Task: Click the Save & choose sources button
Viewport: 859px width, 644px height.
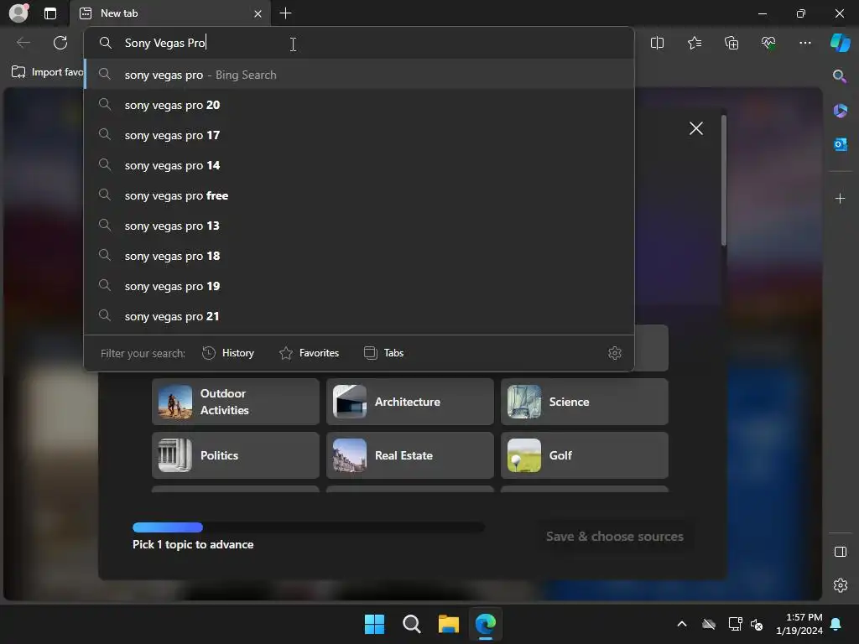Action: 614,537
